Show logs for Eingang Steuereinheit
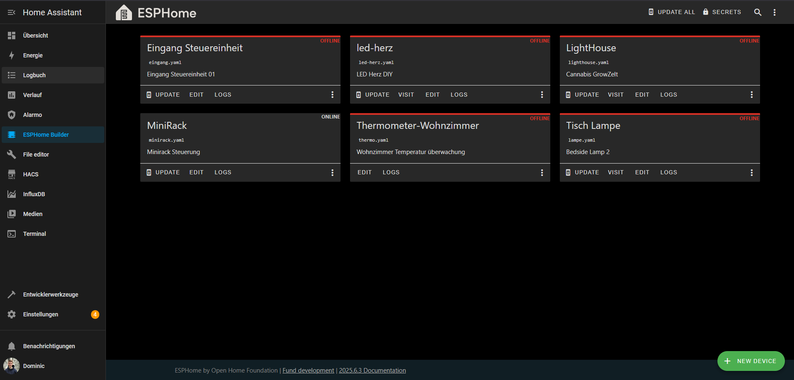 click(x=223, y=95)
